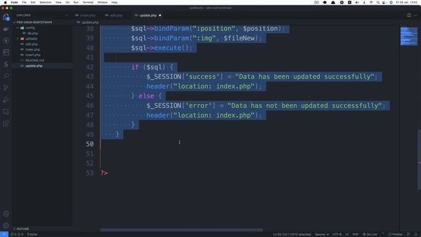Open the Apple menu
421x237 pixels.
[x=5, y=3]
